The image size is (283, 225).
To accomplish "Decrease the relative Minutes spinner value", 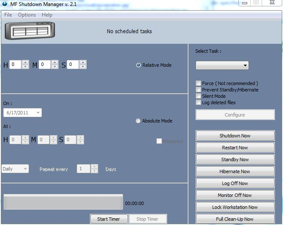I will tap(55, 67).
